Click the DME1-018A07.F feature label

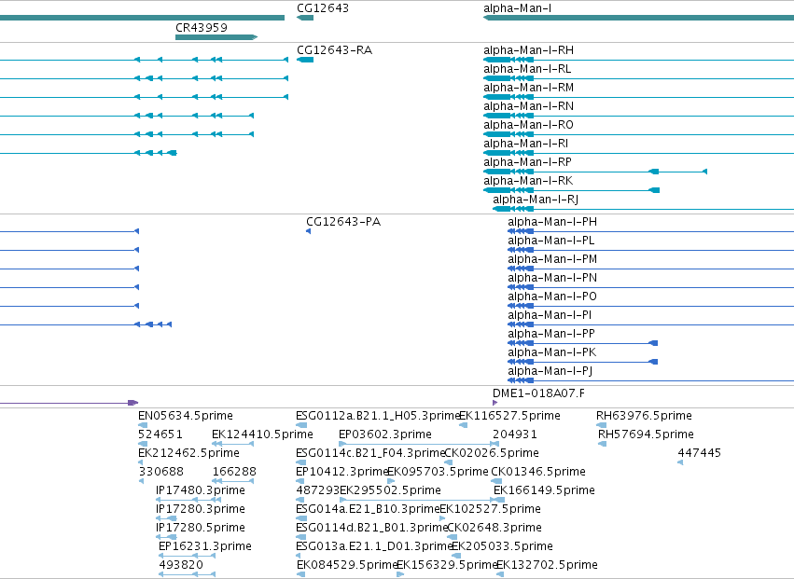538,393
